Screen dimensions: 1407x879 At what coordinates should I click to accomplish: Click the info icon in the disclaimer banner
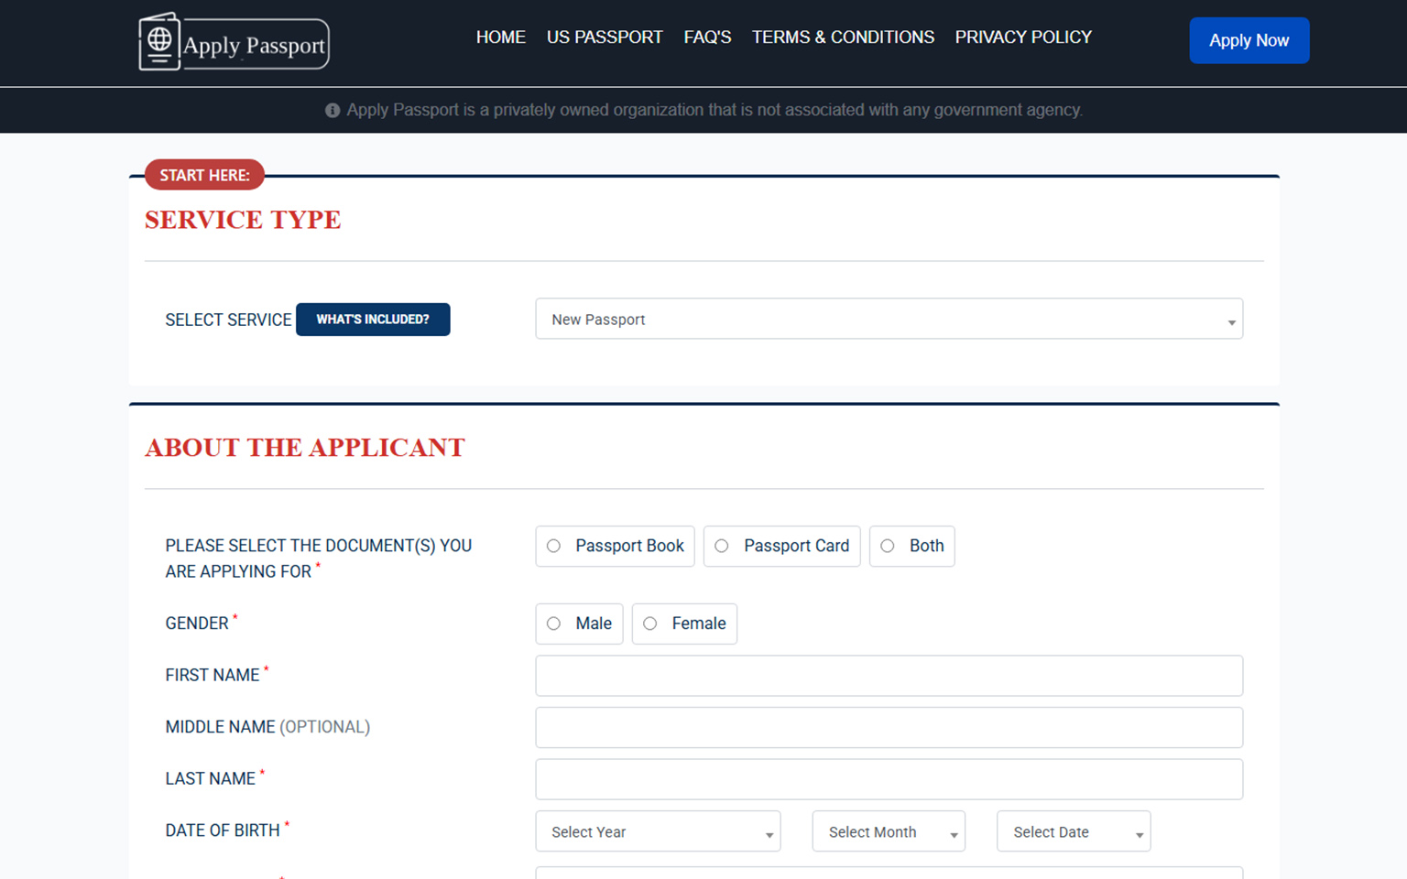tap(333, 111)
